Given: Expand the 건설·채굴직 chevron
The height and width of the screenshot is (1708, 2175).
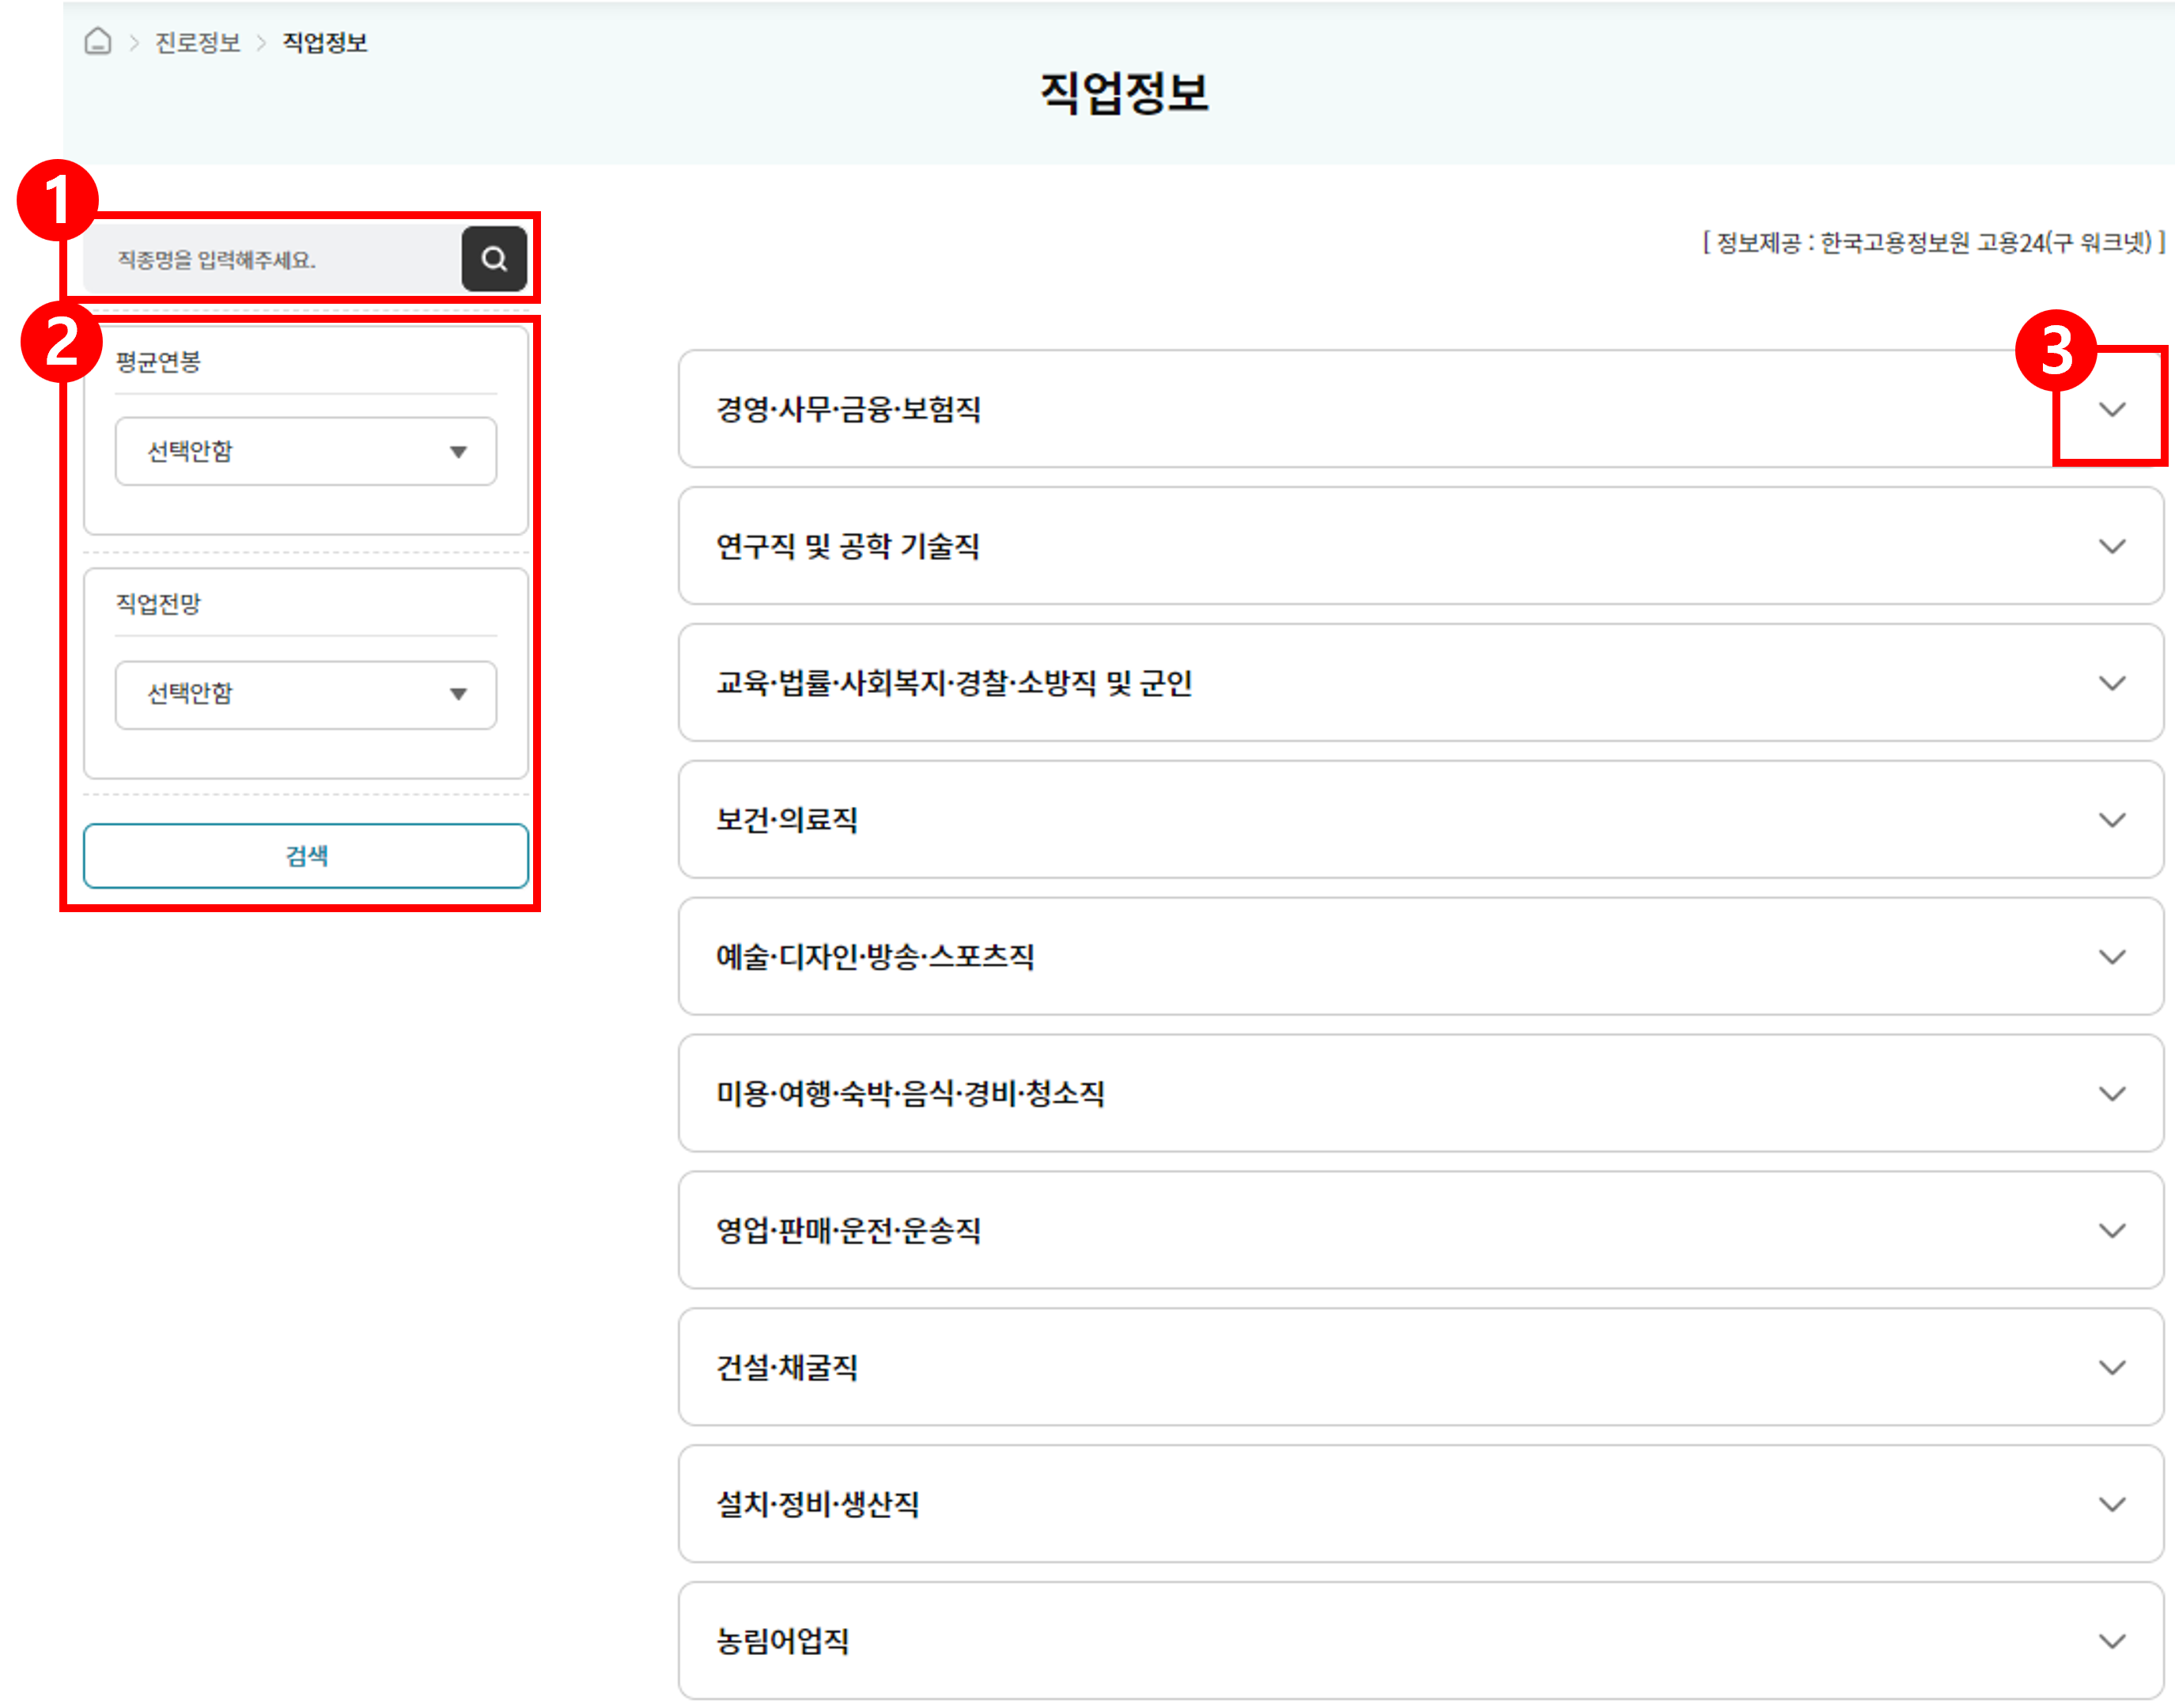Looking at the screenshot, I should [2111, 1368].
